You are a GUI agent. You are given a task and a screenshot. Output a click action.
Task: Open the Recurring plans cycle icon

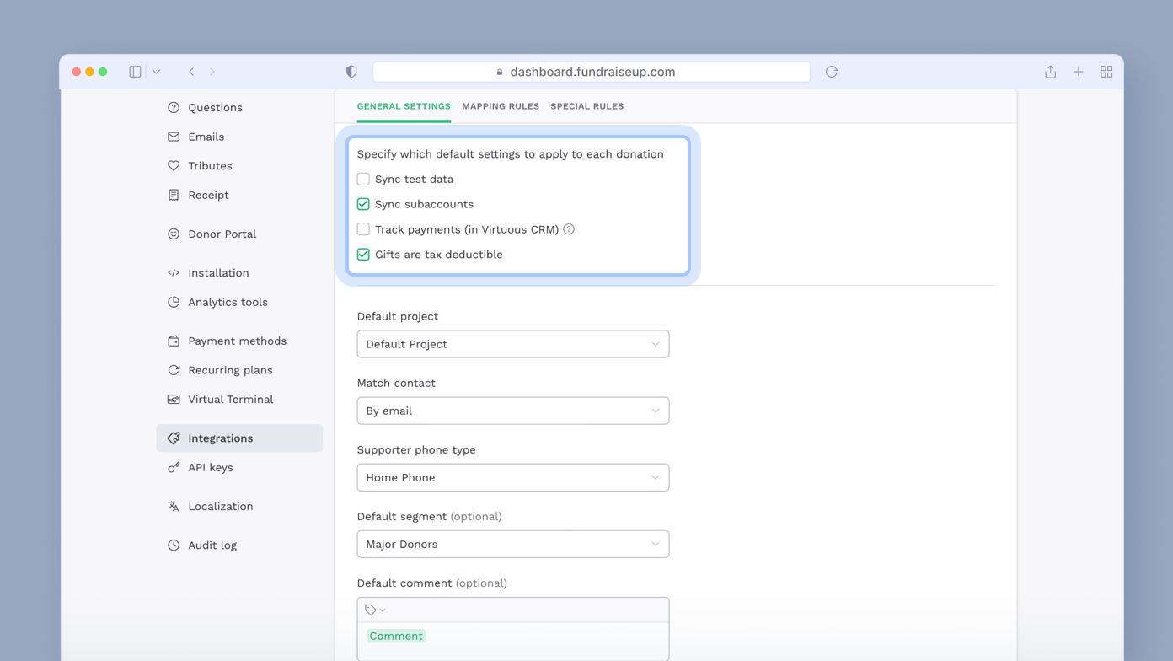coord(173,369)
